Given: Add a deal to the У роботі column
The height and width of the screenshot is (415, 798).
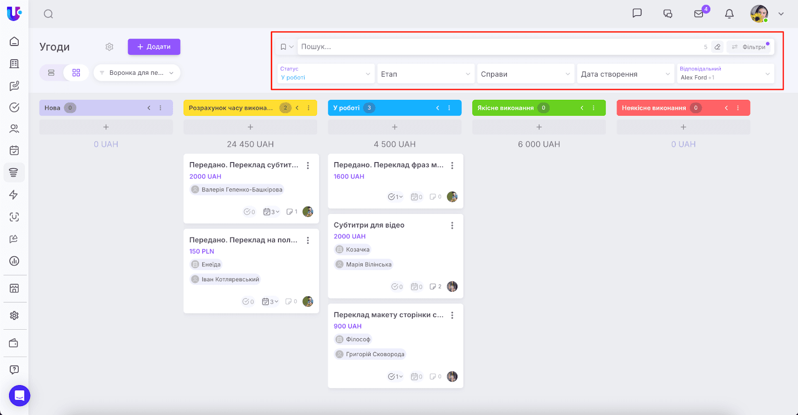Looking at the screenshot, I should [x=395, y=127].
